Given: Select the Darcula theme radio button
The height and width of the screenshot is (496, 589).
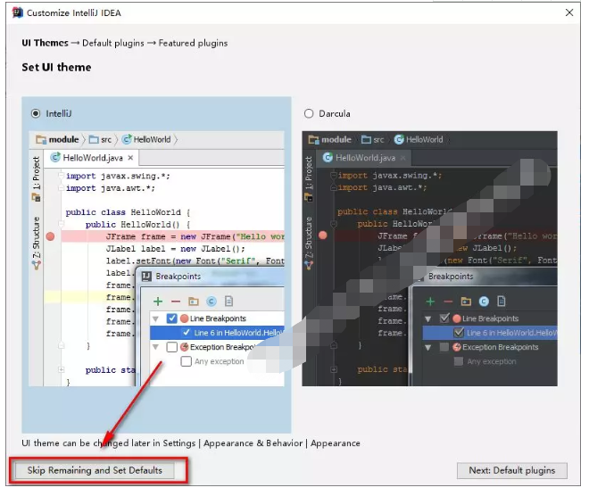Looking at the screenshot, I should point(309,113).
